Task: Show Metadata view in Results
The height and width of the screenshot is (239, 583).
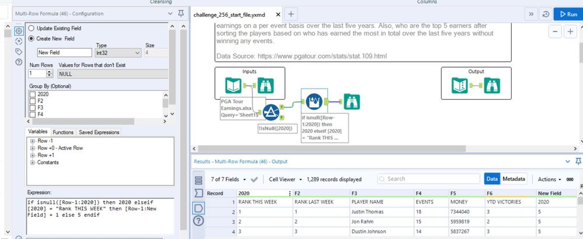Action: (514, 179)
